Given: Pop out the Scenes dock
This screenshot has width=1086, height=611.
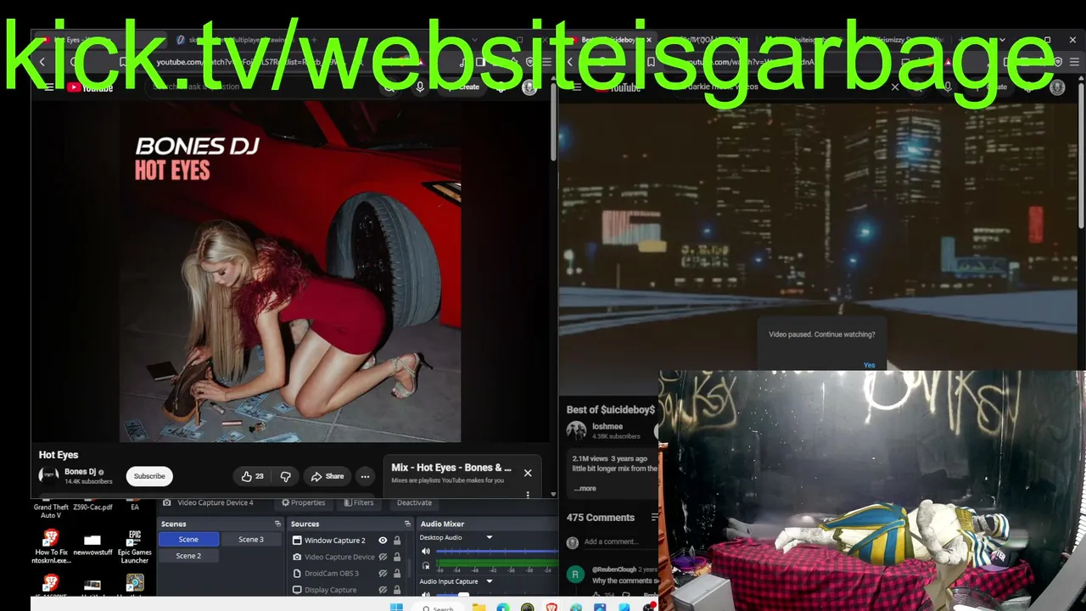Looking at the screenshot, I should tap(277, 524).
